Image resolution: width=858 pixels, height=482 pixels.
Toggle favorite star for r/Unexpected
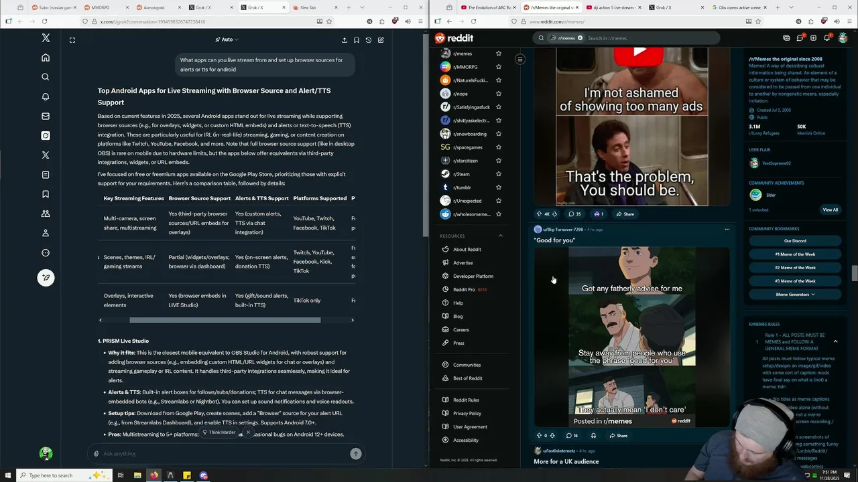[498, 201]
